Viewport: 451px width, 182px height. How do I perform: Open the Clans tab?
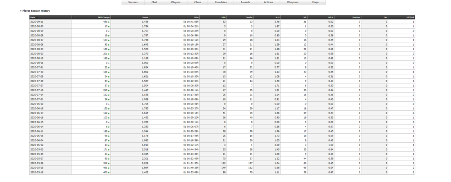click(x=197, y=2)
